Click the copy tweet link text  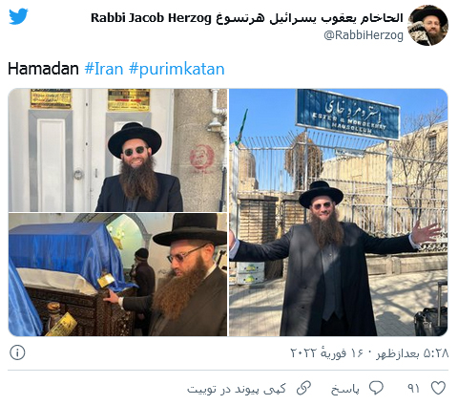click(x=237, y=389)
